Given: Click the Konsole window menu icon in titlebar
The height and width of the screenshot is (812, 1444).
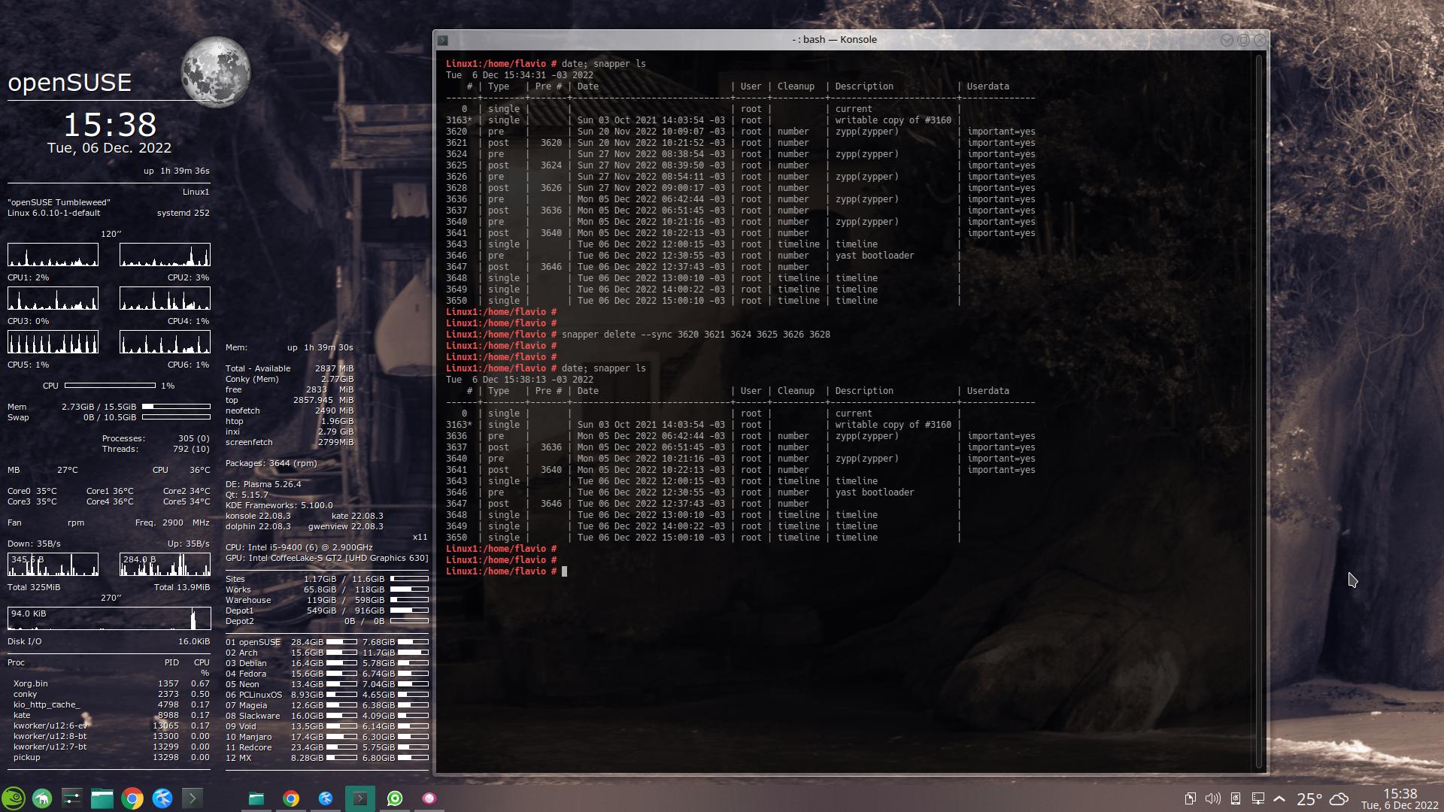Looking at the screenshot, I should pyautogui.click(x=443, y=40).
